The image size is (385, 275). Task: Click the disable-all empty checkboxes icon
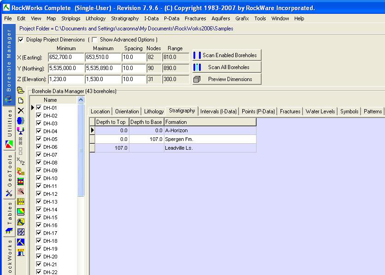[21, 151]
